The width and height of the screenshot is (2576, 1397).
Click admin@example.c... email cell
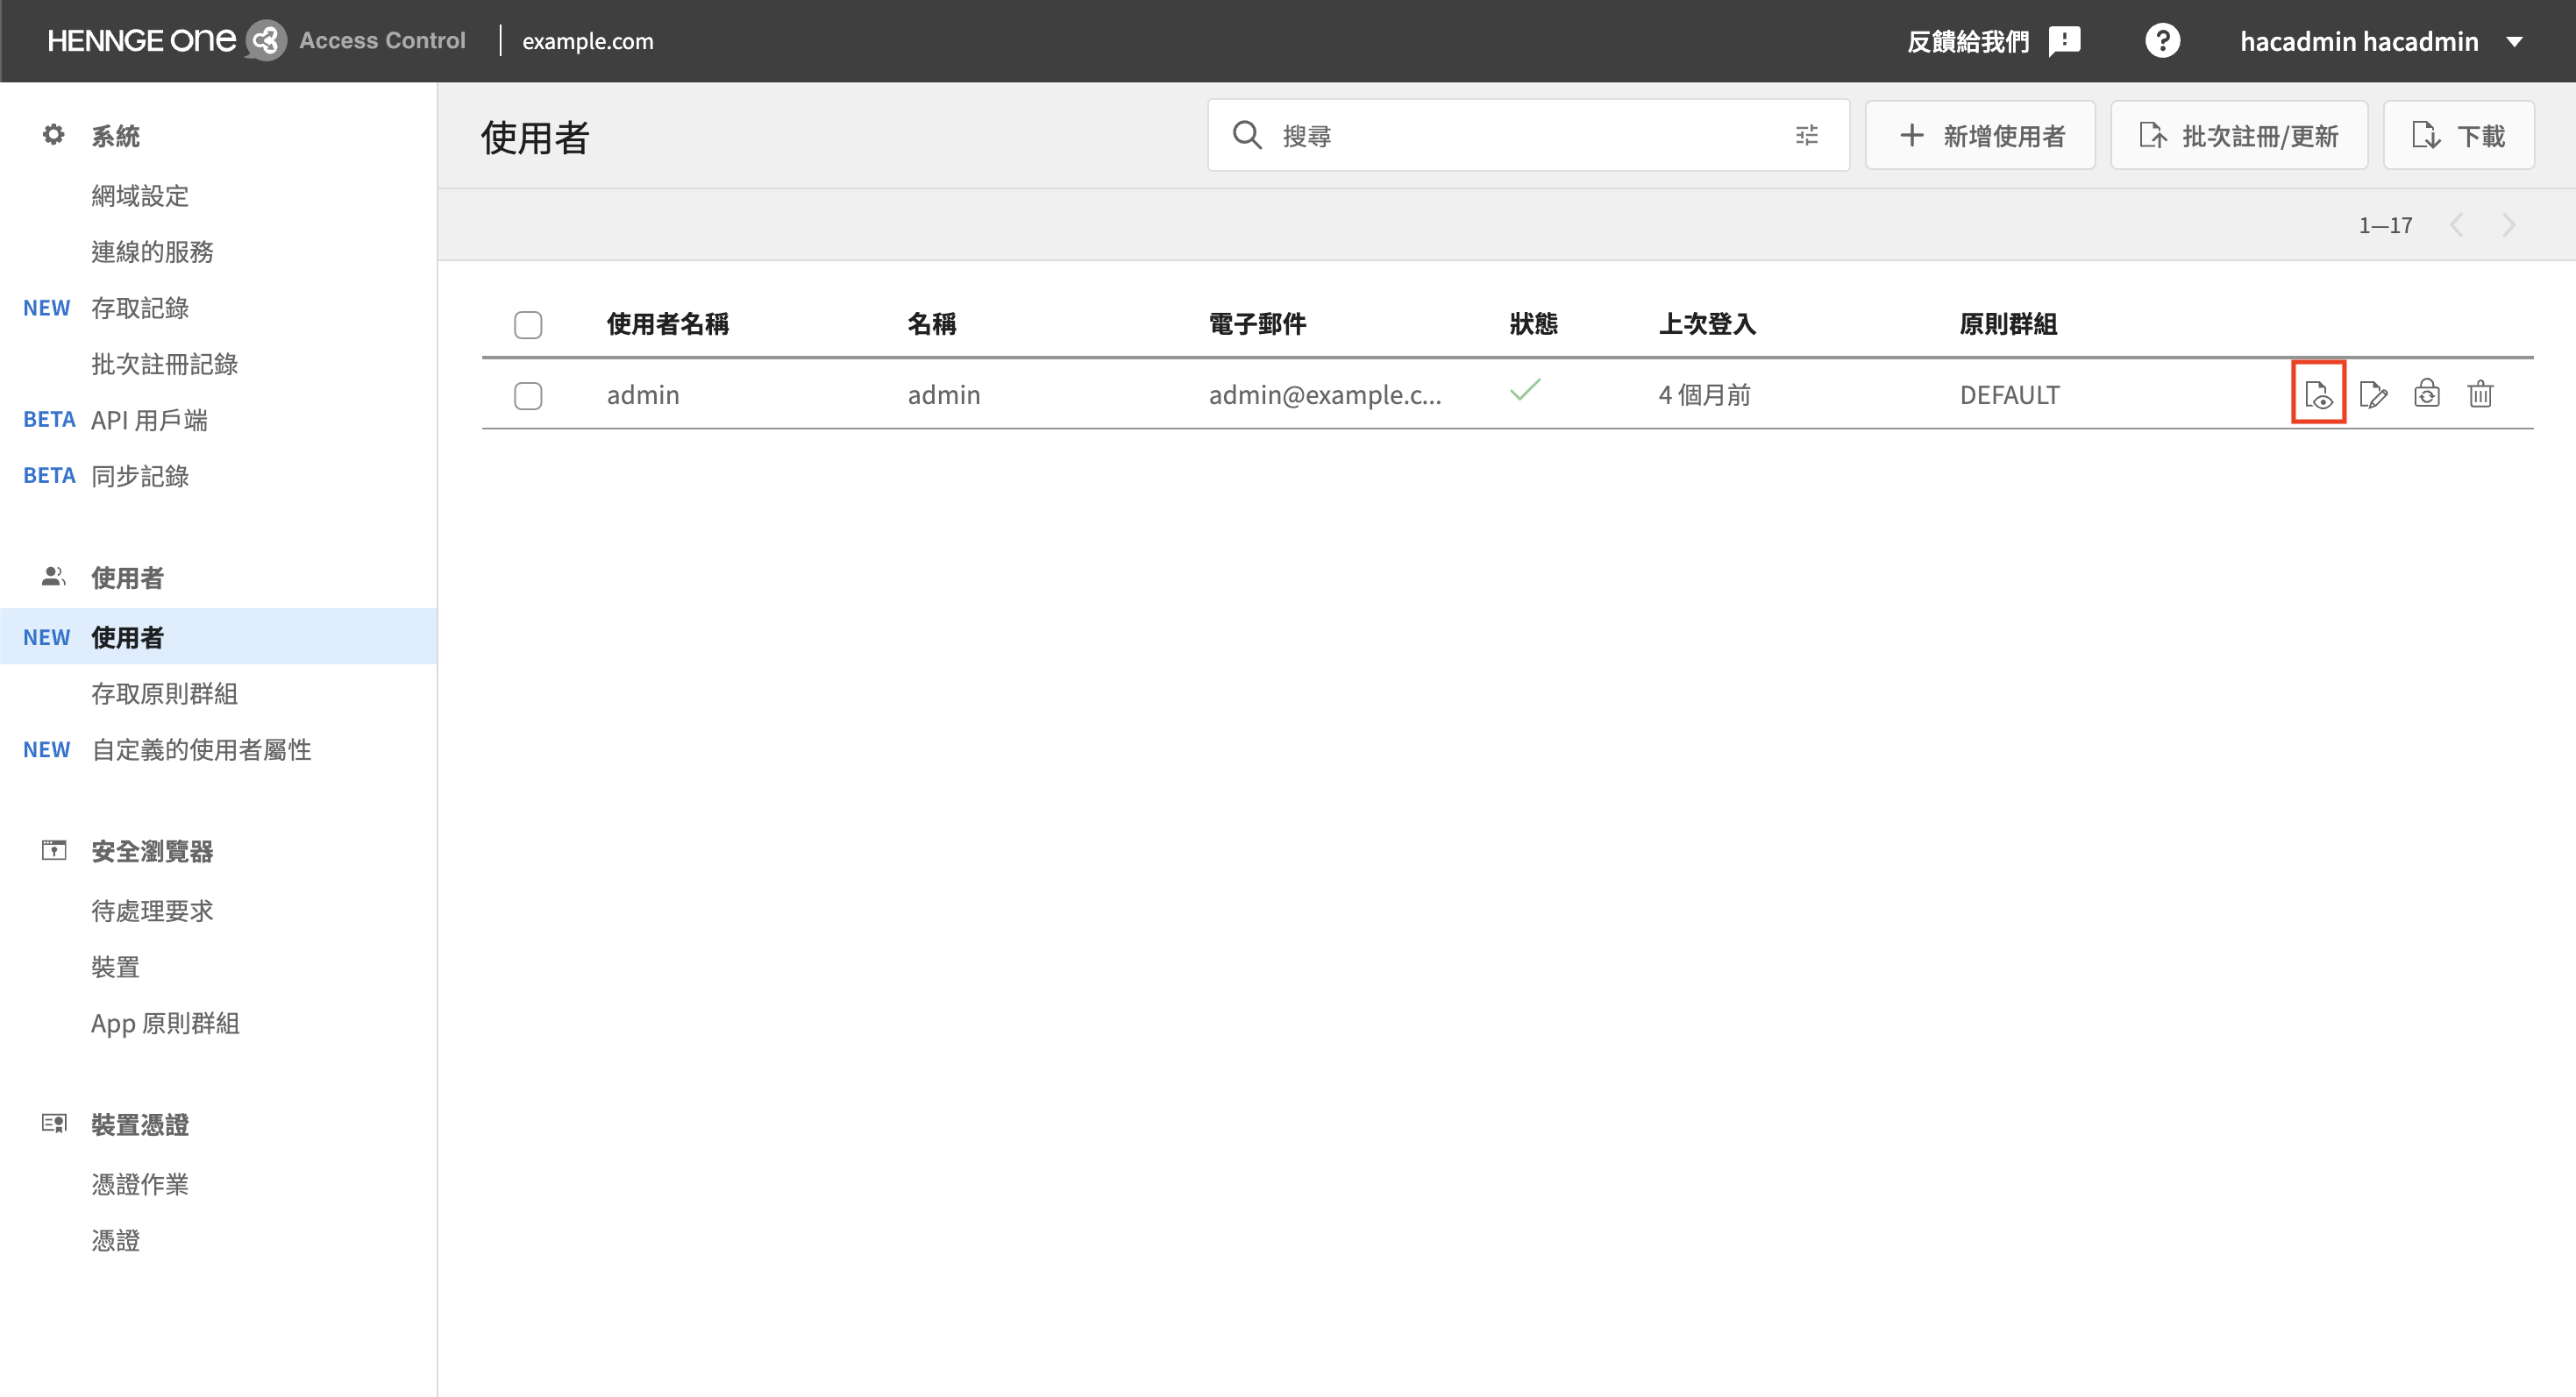tap(1325, 394)
